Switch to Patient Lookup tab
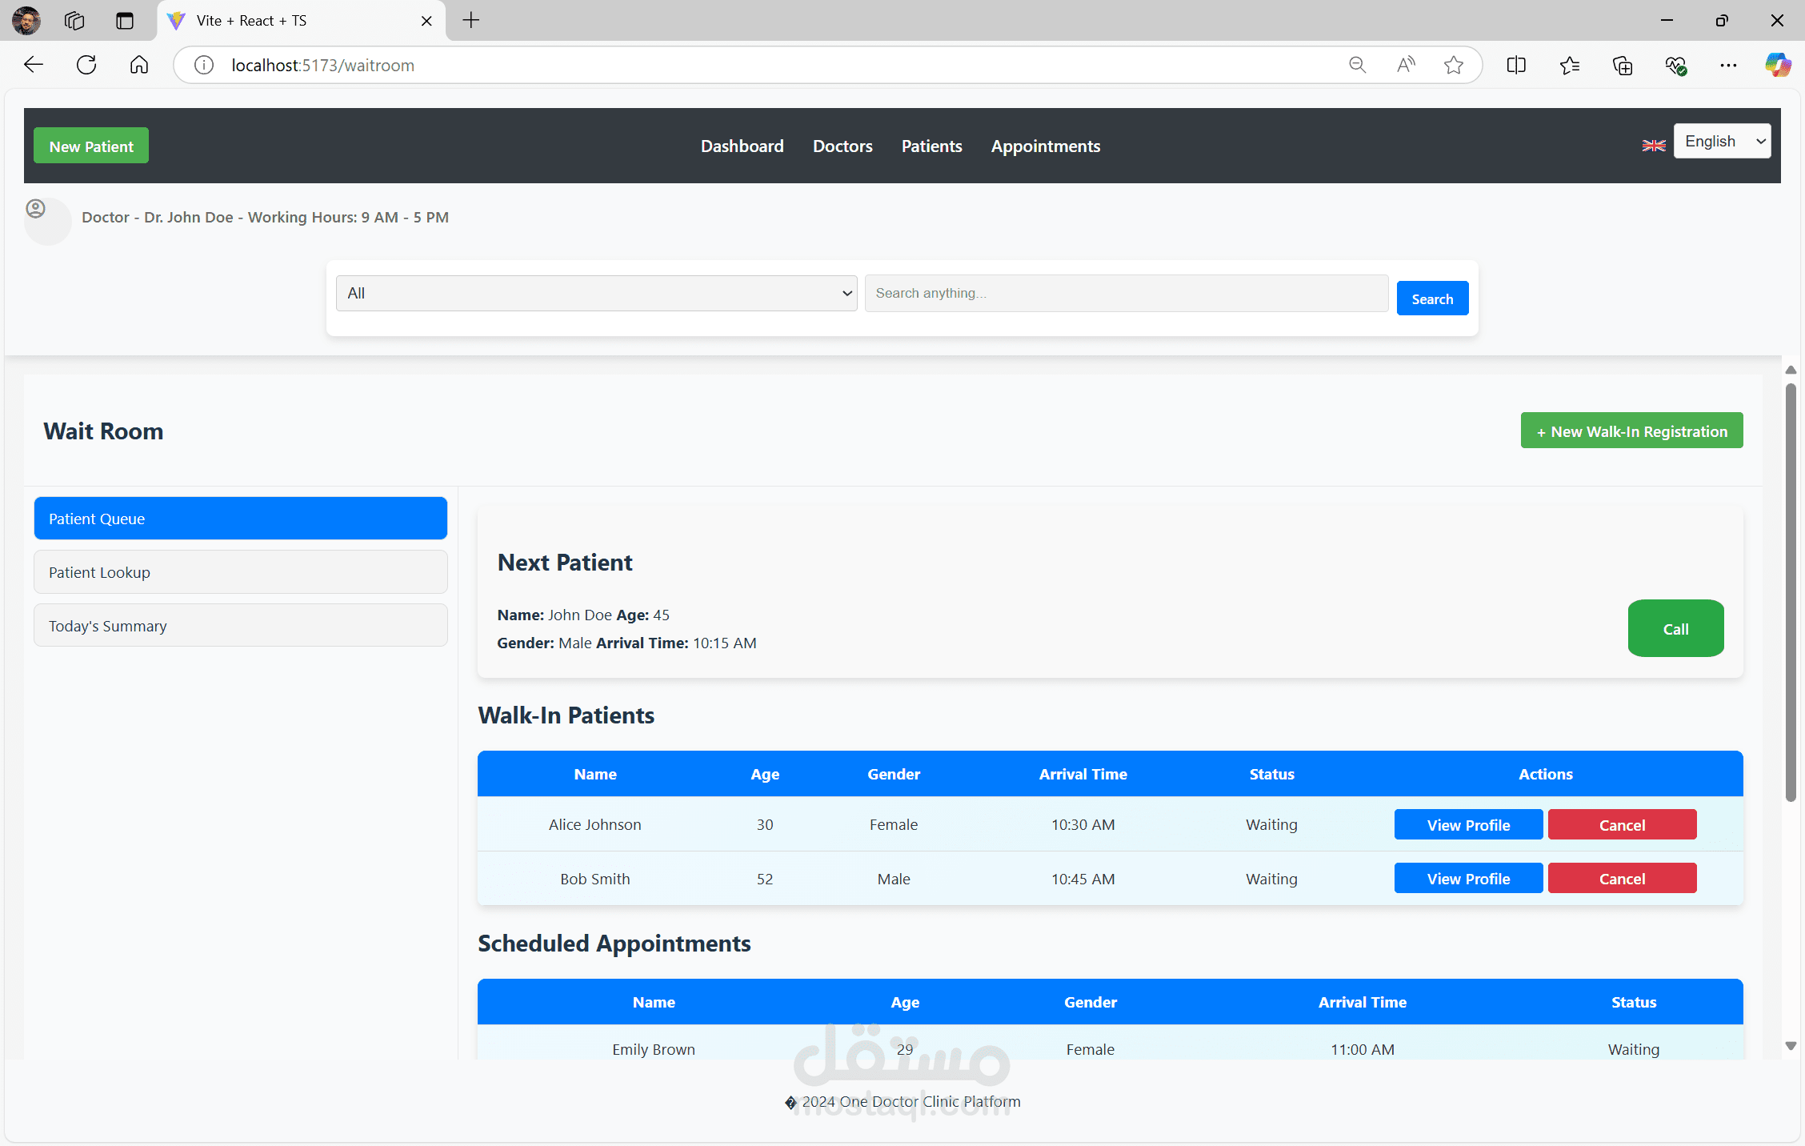The image size is (1805, 1146). [241, 572]
